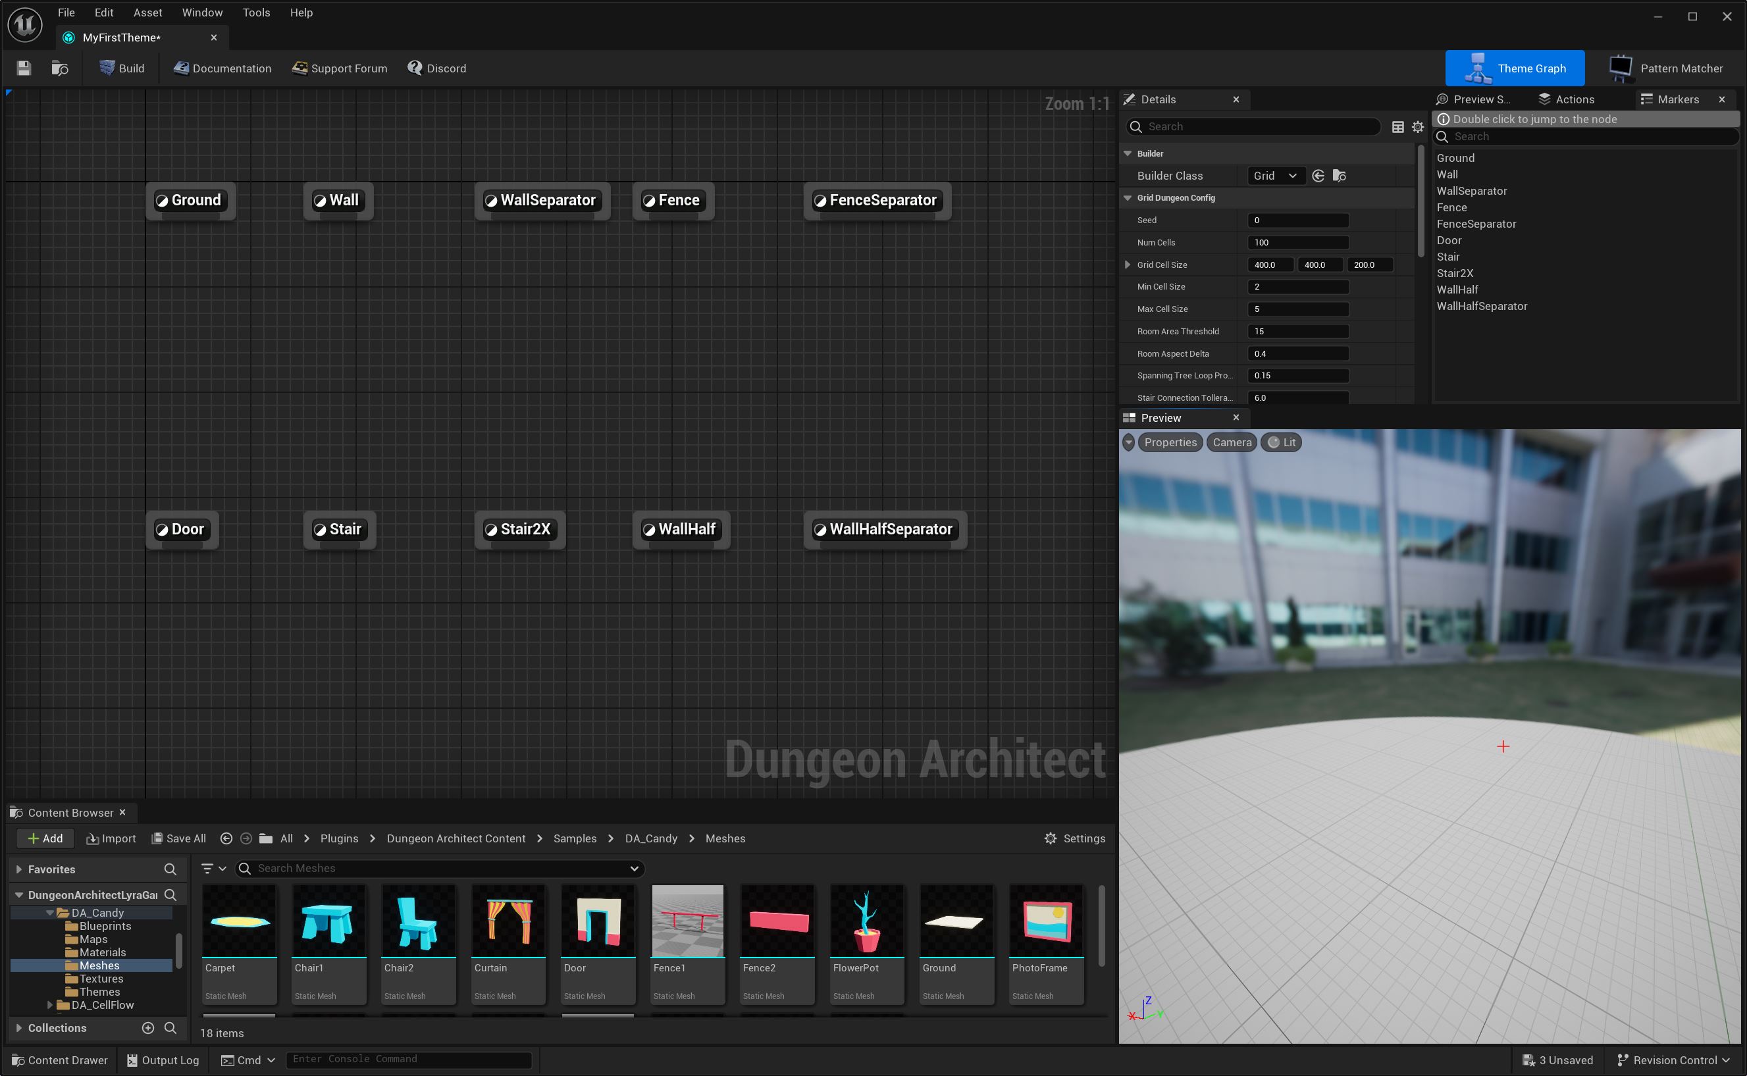1747x1076 pixels.
Task: Open the Preview viewport options arrow
Action: pyautogui.click(x=1129, y=443)
